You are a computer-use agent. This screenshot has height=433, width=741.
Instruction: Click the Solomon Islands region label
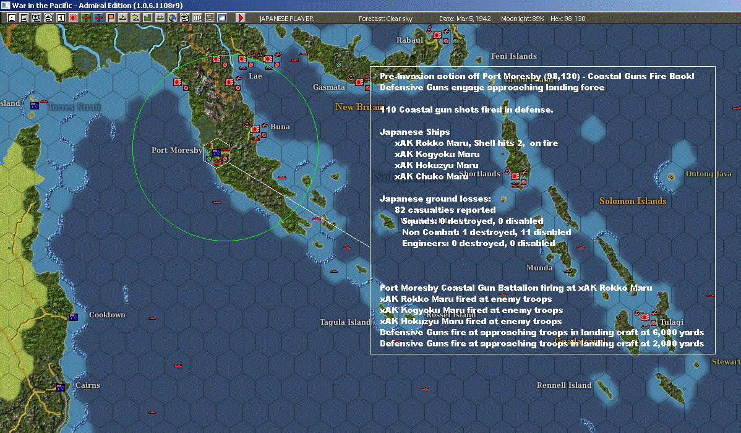(x=633, y=202)
